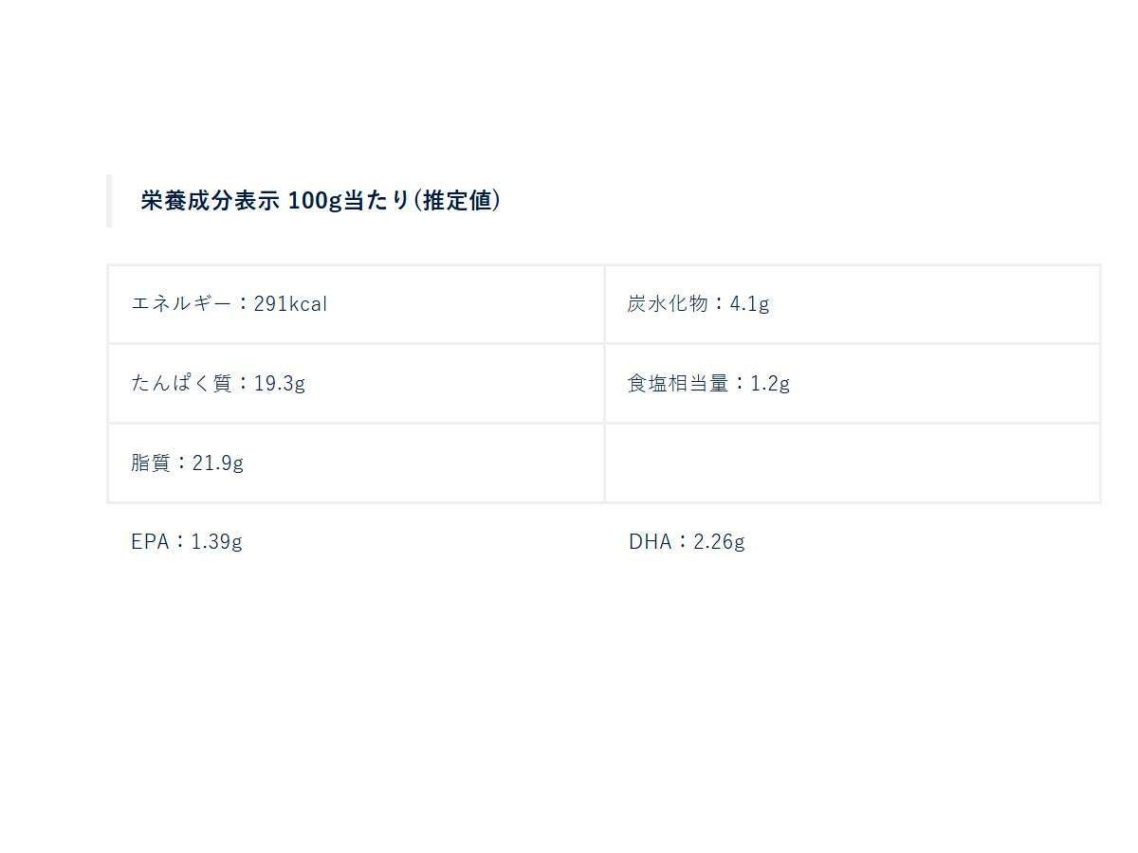
Task: Click the EPA label
Action: (x=150, y=542)
